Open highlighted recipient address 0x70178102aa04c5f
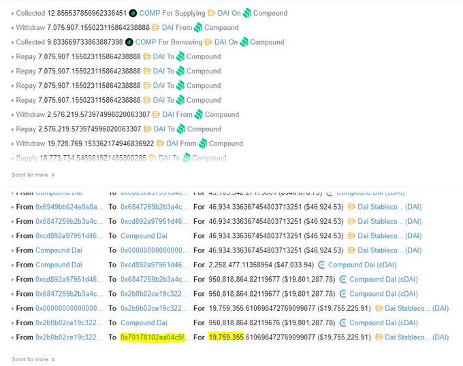 154,337
